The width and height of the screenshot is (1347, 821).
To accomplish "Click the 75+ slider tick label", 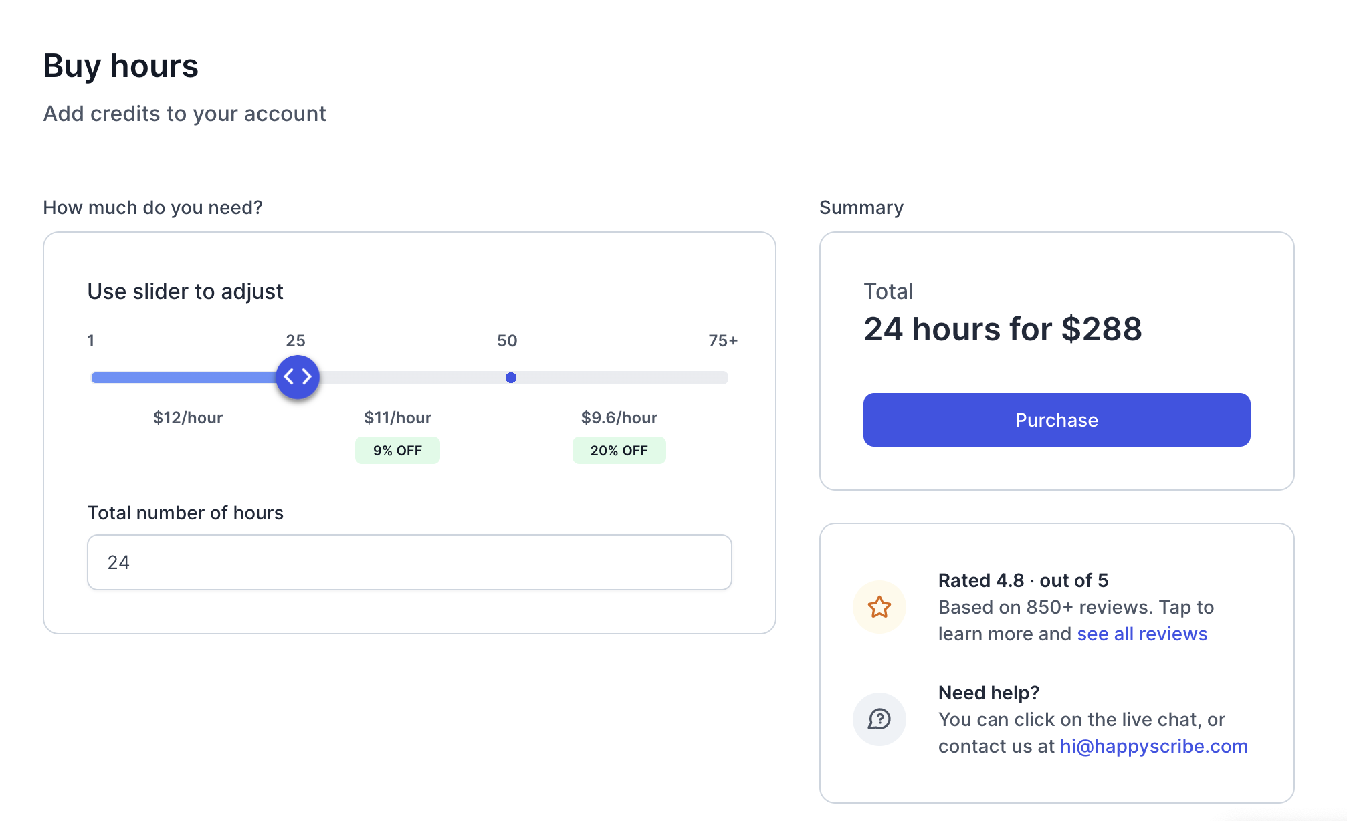I will coord(723,341).
